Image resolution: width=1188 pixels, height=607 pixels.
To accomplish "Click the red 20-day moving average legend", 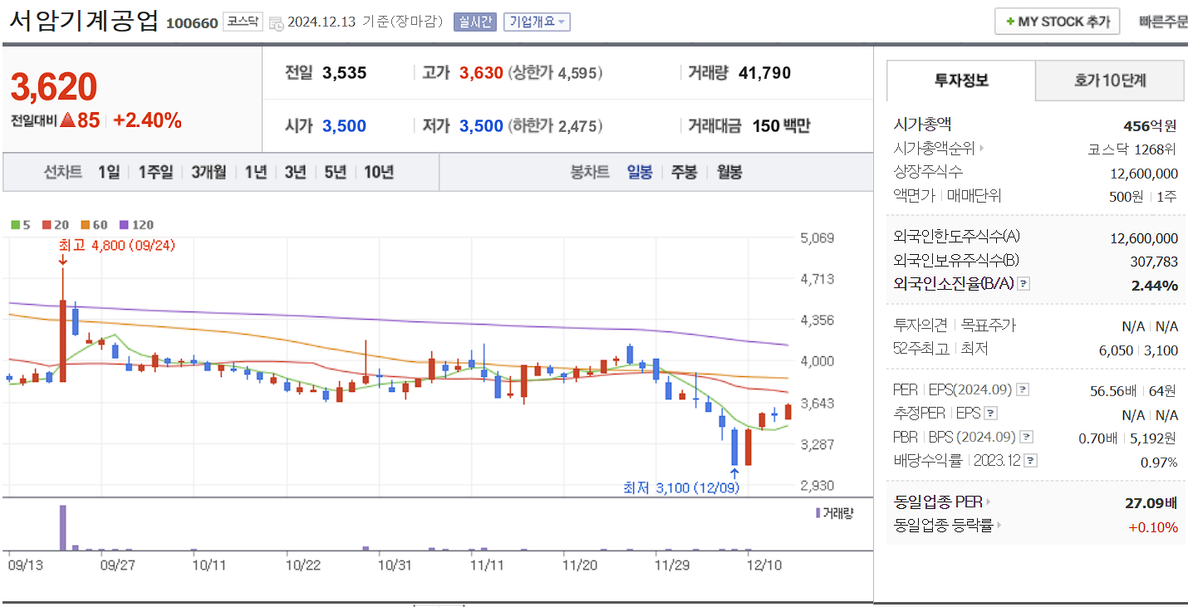I will coord(57,225).
